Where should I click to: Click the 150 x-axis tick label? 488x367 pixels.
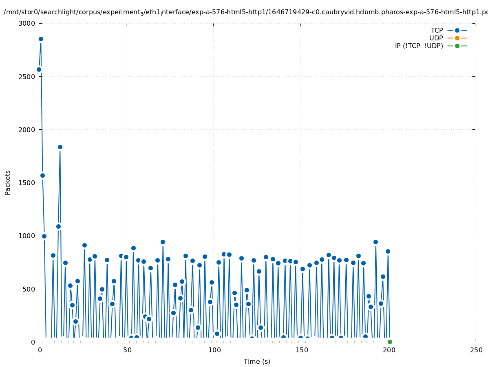301,350
